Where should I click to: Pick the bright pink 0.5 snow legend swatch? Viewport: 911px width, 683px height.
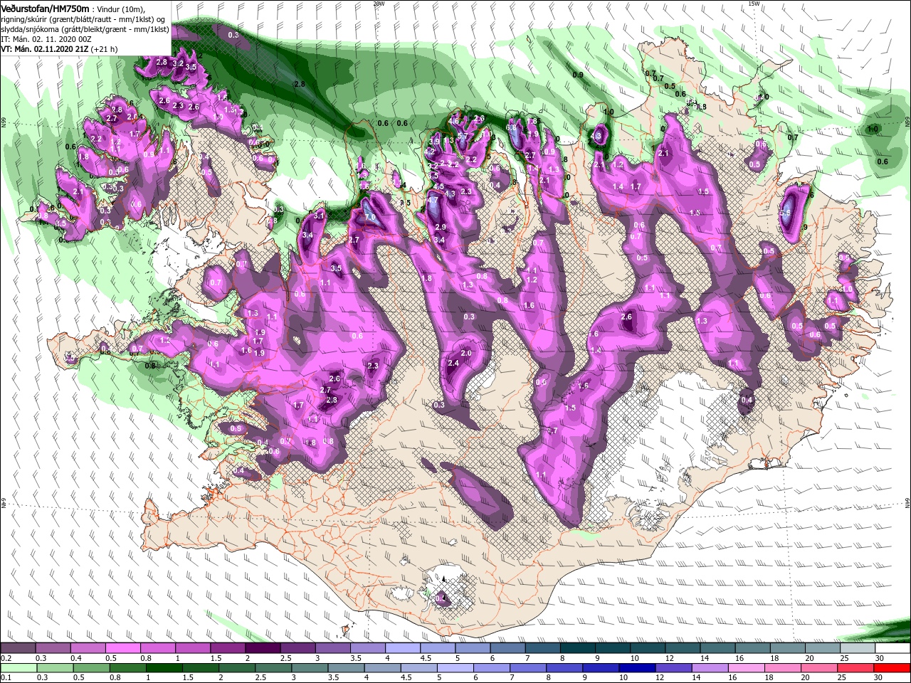pyautogui.click(x=122, y=648)
